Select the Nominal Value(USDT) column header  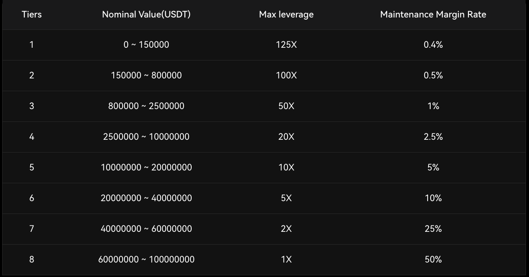(x=146, y=14)
